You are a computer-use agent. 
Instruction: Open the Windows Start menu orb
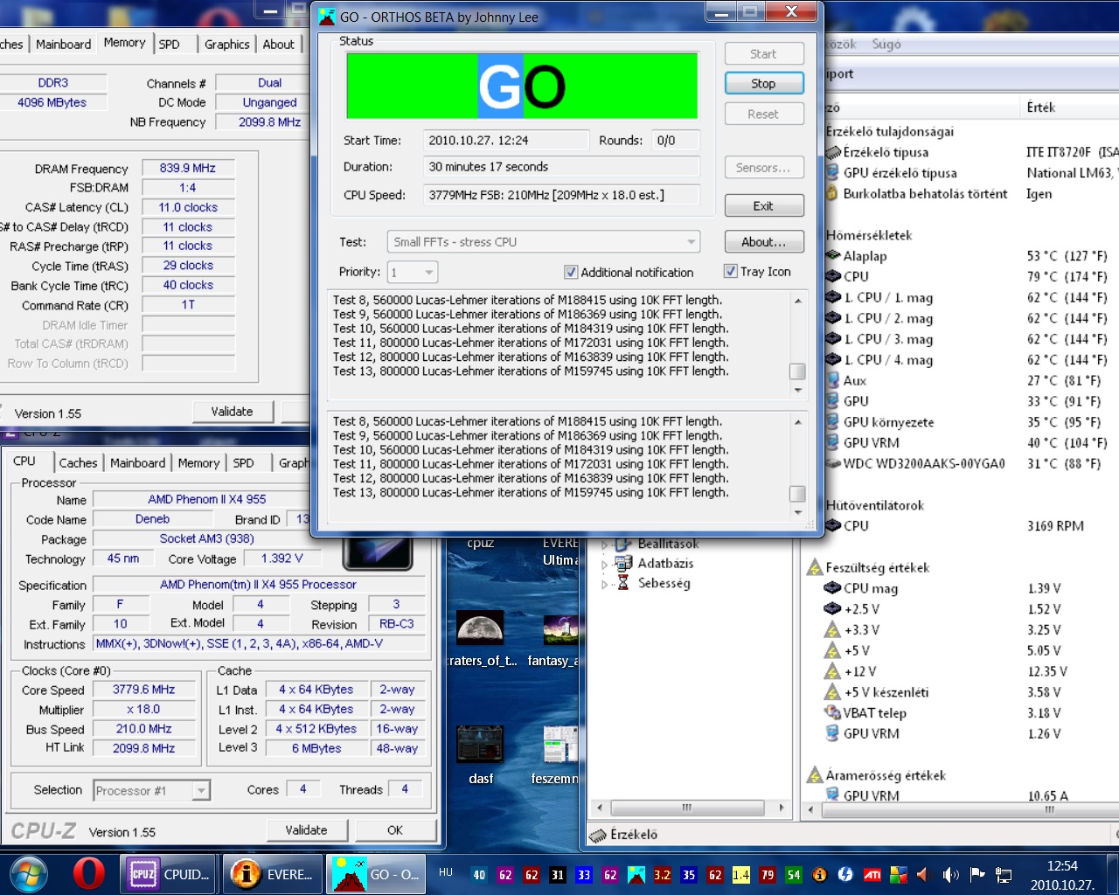click(27, 873)
